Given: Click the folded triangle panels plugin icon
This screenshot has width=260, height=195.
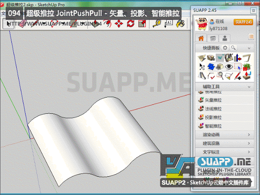Looking at the screenshot, I should click(202, 76).
